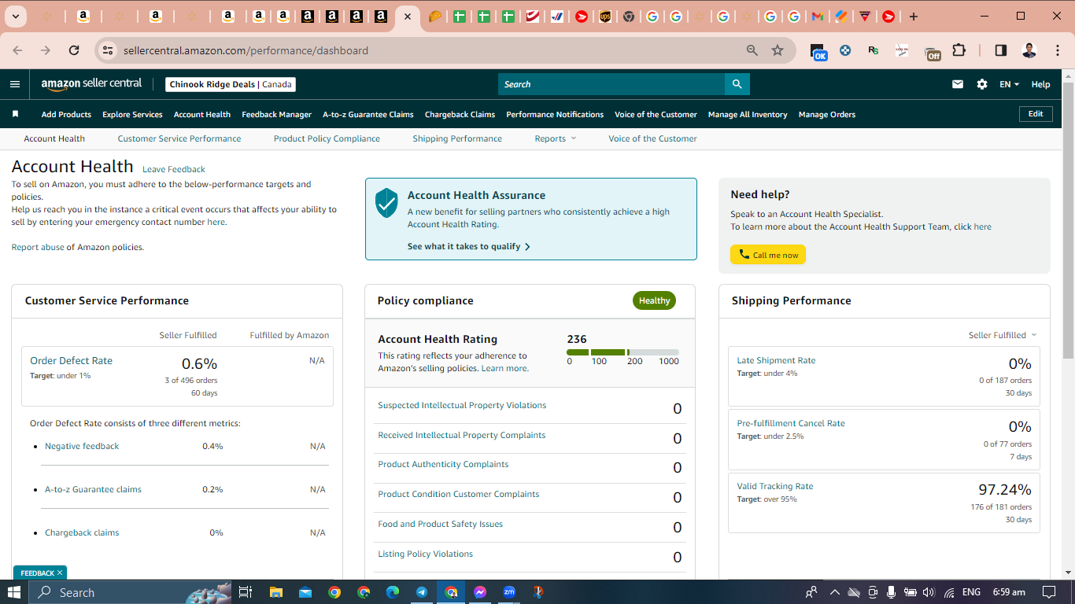Open Telegram from the taskbar
Image resolution: width=1075 pixels, height=604 pixels.
[x=422, y=592]
